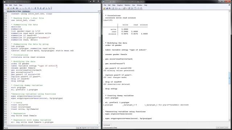
Task: Open Statistics menu in Stata window
Action: click(x=127, y=5)
